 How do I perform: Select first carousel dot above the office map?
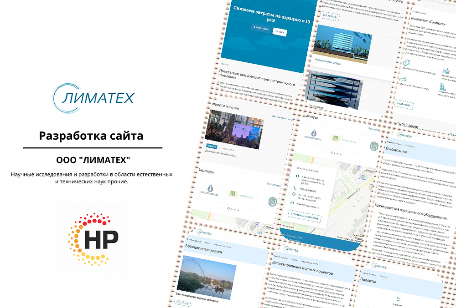point(332,152)
